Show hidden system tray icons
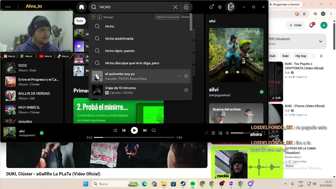This screenshot has width=336, height=189. point(285,184)
